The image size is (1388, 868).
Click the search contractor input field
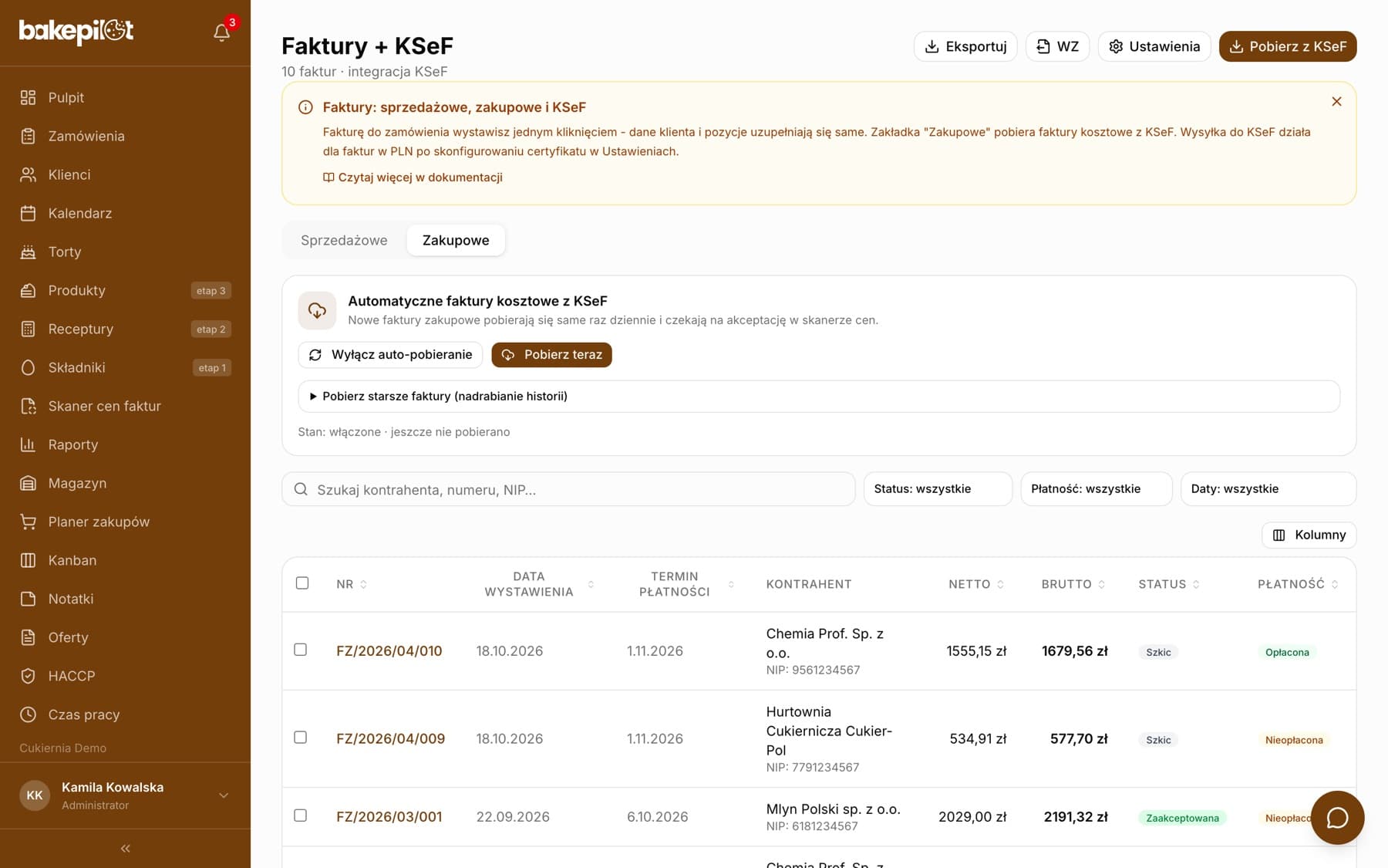[568, 489]
